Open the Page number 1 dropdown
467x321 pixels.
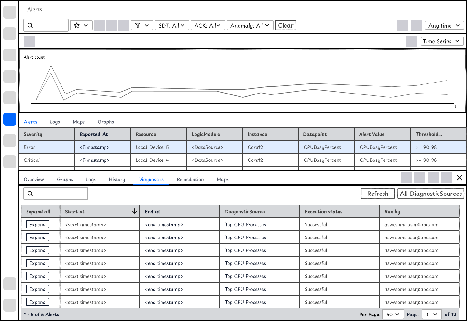point(432,314)
